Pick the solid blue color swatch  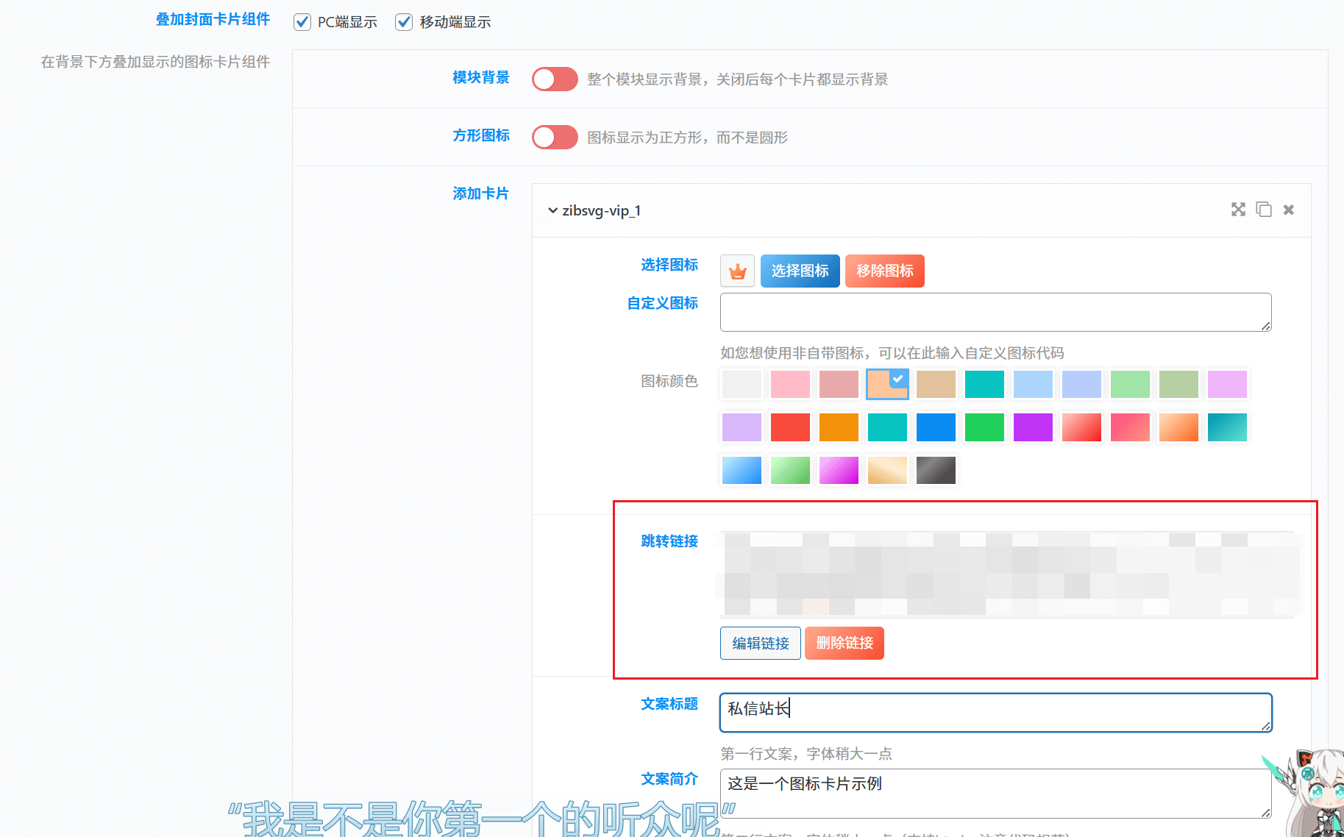(936, 427)
